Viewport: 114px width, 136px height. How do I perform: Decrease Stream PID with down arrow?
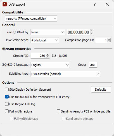pyautogui.click(x=47, y=57)
